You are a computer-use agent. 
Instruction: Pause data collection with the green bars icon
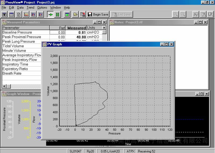(x=57, y=14)
